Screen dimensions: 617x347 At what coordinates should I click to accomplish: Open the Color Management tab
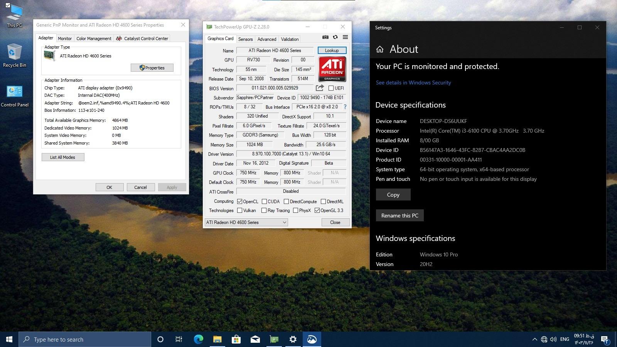point(94,39)
